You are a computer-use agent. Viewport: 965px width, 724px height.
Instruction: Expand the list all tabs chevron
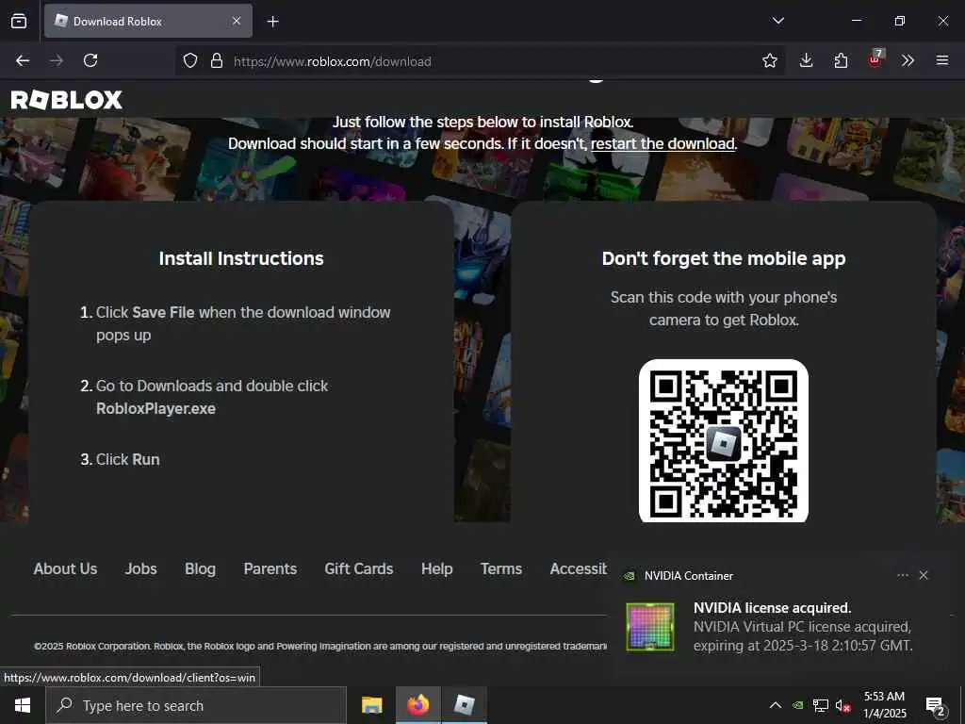(777, 21)
